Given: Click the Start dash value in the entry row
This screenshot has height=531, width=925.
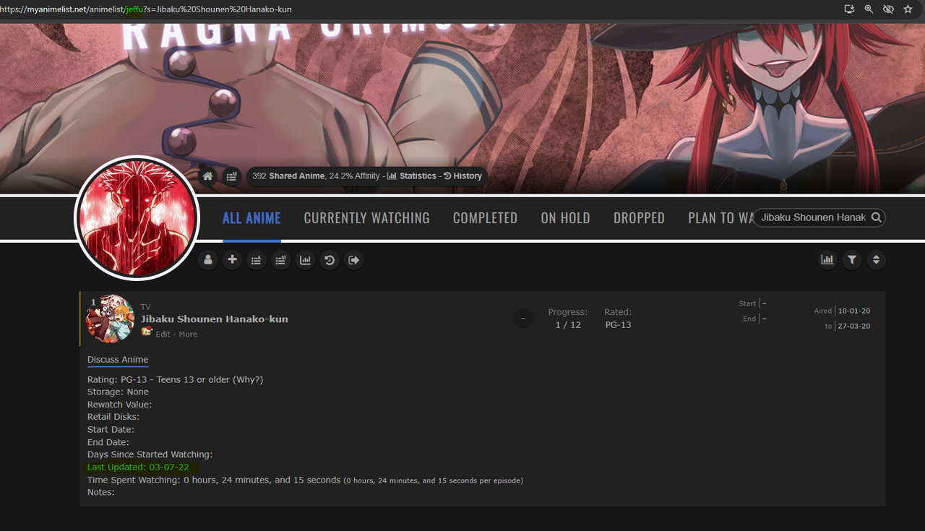Looking at the screenshot, I should click(765, 303).
